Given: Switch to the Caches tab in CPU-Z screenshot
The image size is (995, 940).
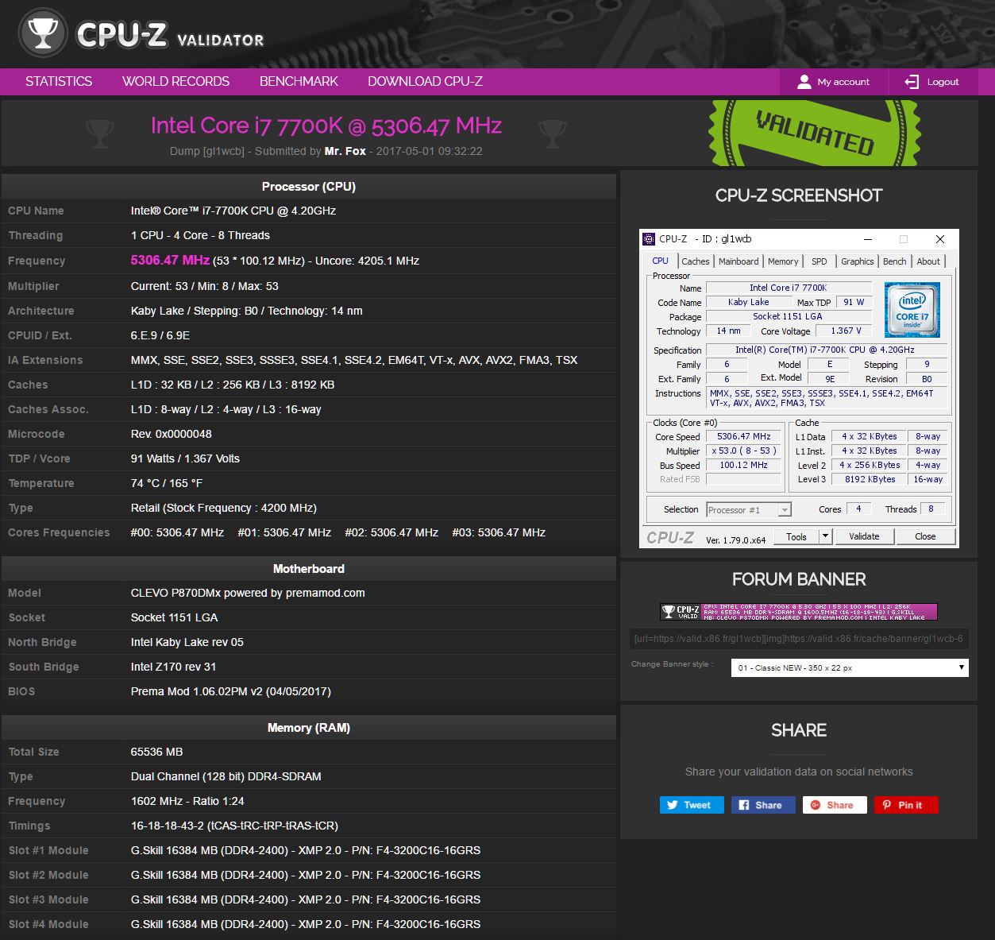Looking at the screenshot, I should coord(695,261).
